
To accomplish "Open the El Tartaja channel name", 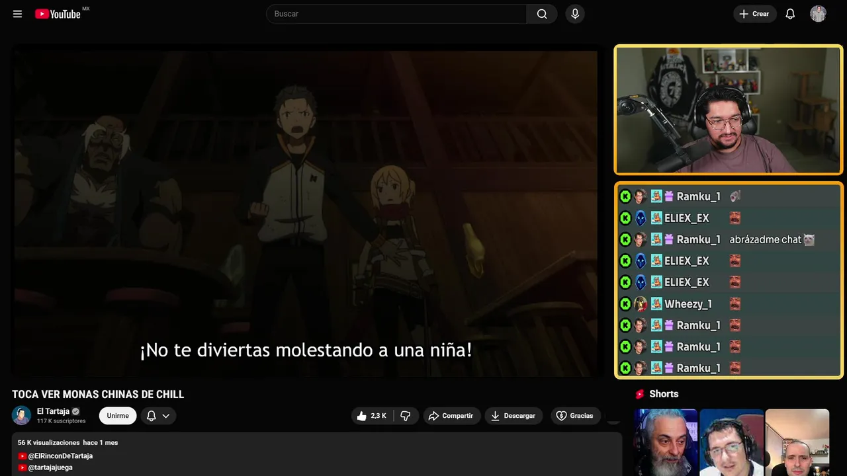I will point(53,411).
